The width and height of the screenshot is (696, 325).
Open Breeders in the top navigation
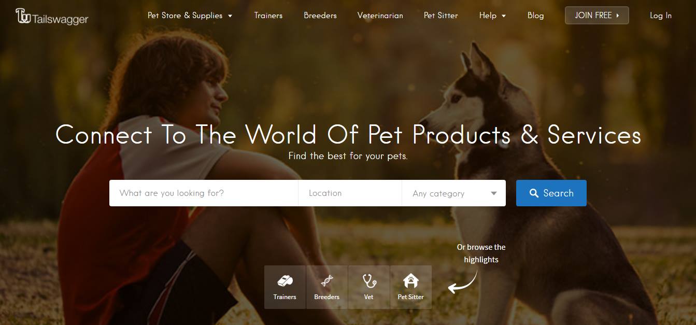point(320,16)
